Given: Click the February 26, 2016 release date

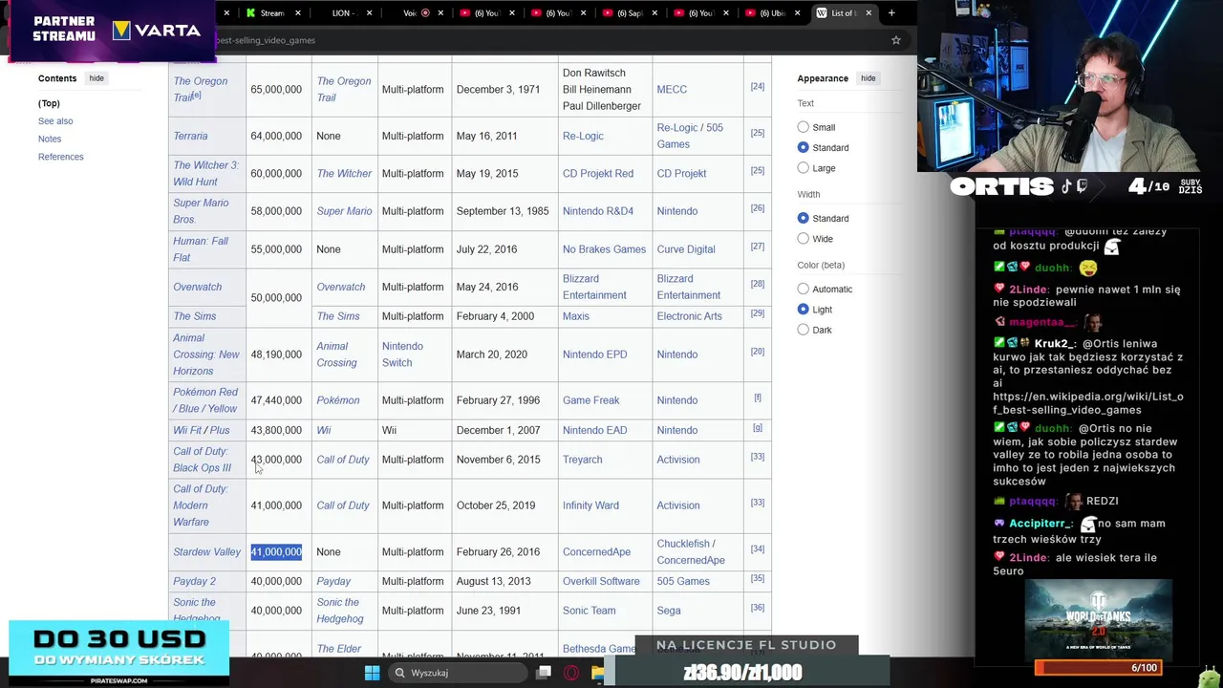Looking at the screenshot, I should [498, 551].
